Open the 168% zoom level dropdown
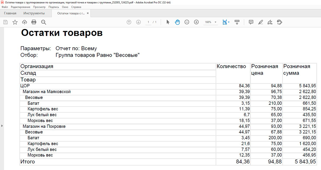The image size is (321, 170). click(211, 22)
